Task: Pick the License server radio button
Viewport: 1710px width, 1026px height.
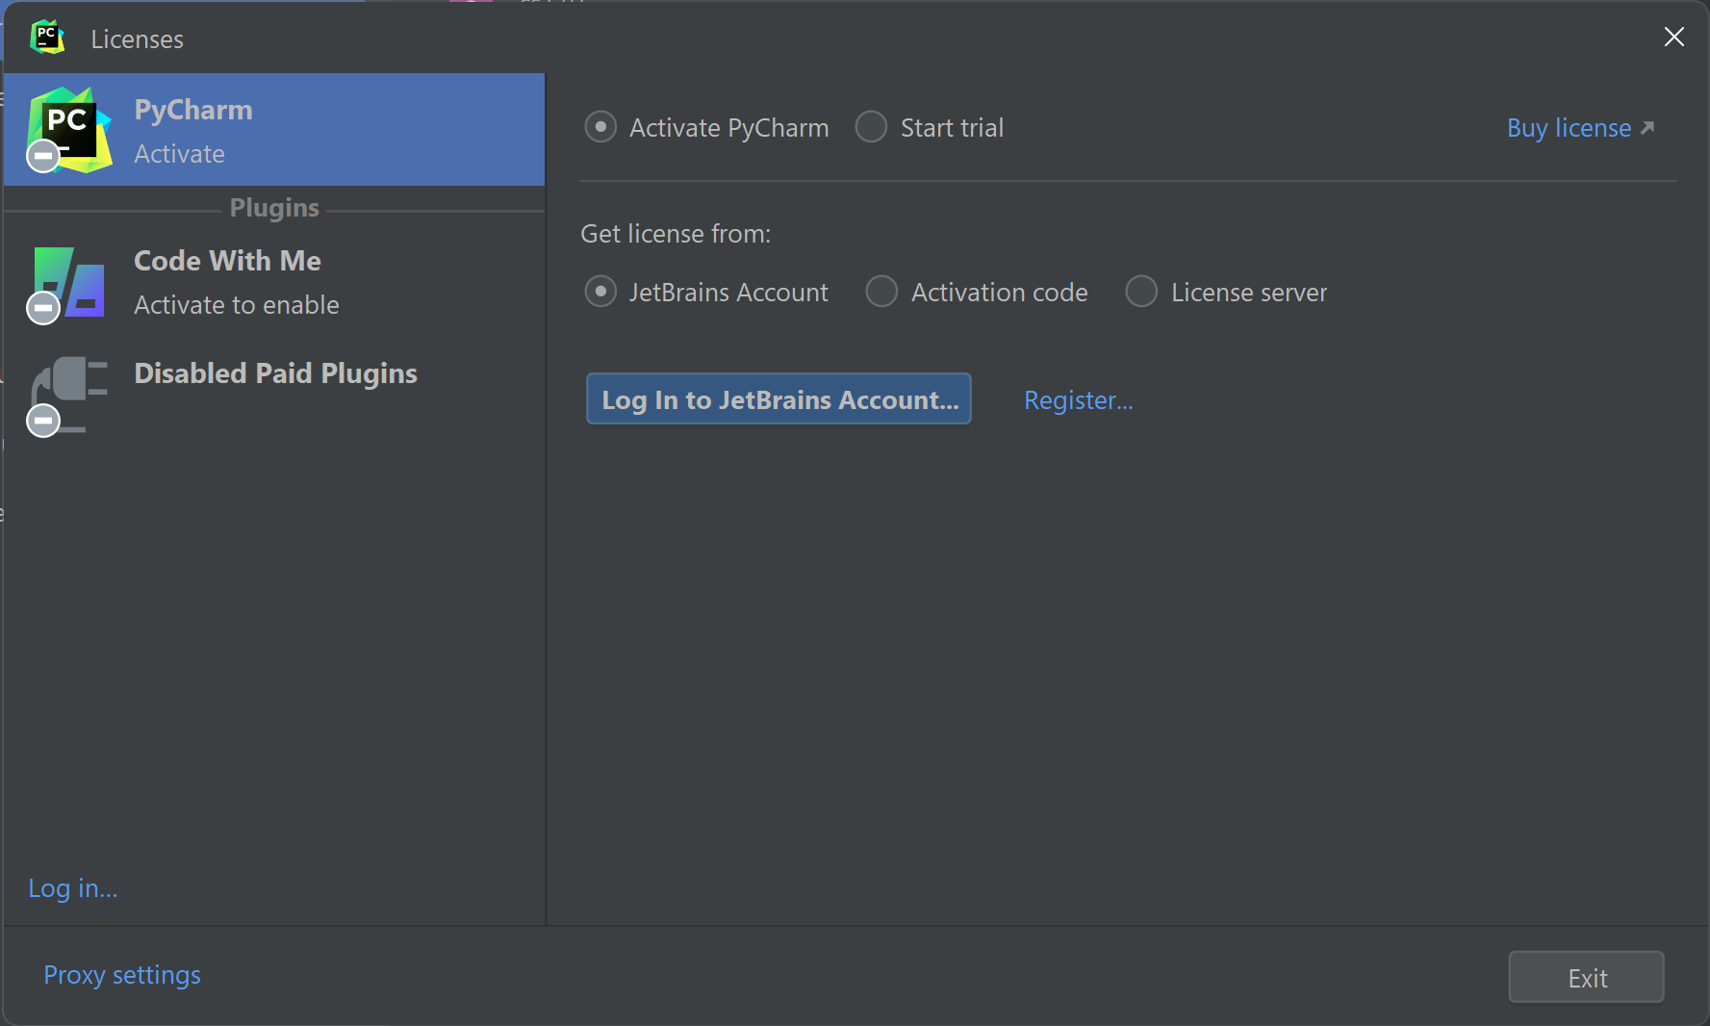Action: [x=1141, y=291]
